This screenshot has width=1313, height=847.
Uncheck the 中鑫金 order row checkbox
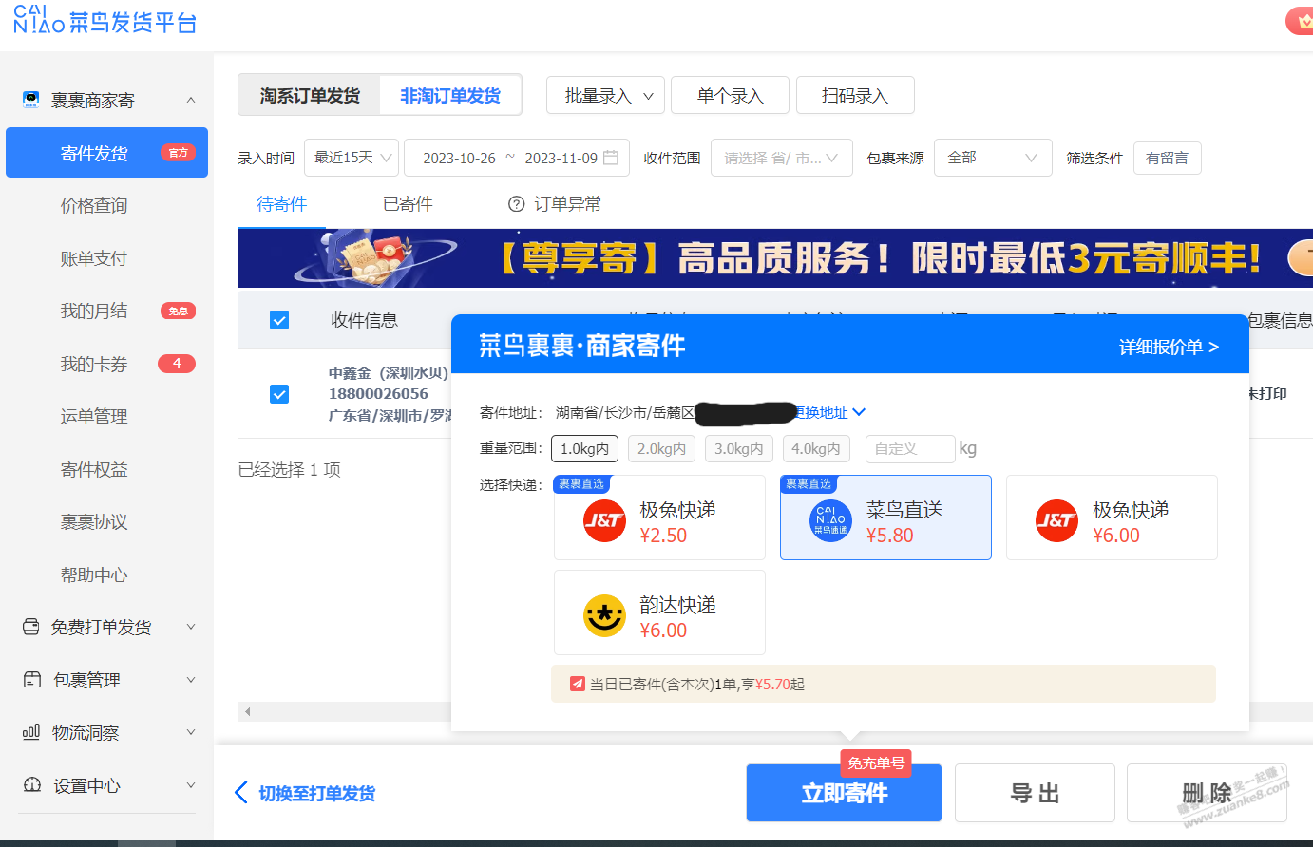pyautogui.click(x=279, y=394)
